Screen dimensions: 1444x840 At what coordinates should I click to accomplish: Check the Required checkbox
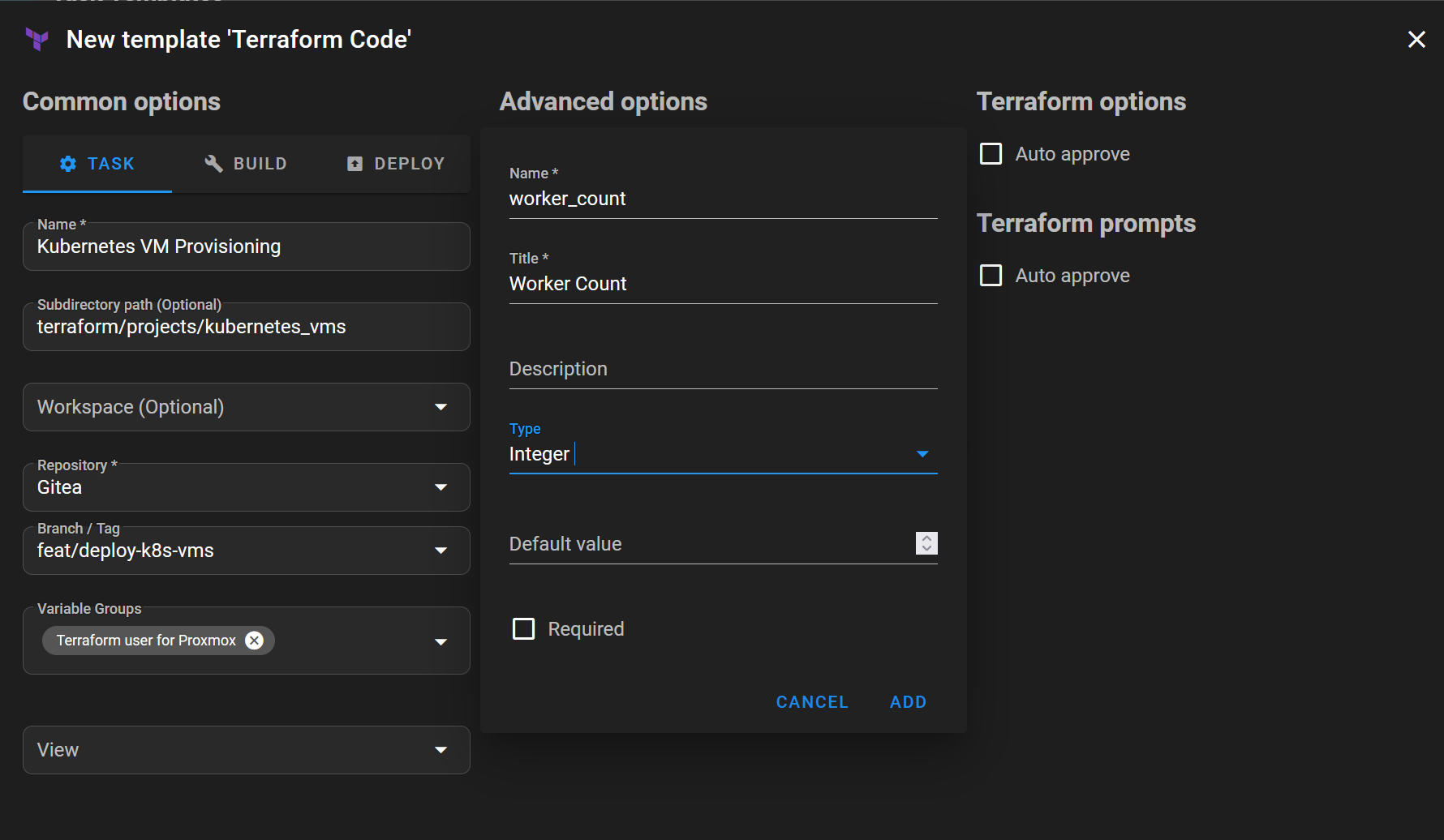(x=524, y=629)
